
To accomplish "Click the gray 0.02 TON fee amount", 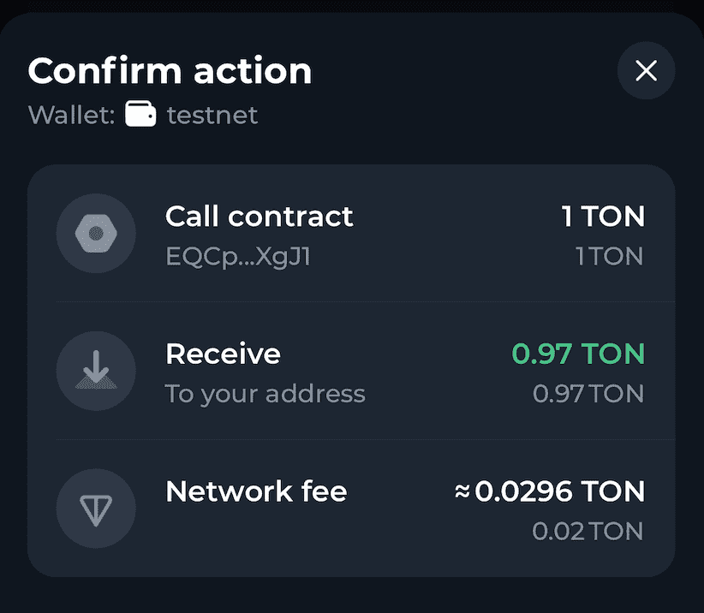I will [x=588, y=531].
